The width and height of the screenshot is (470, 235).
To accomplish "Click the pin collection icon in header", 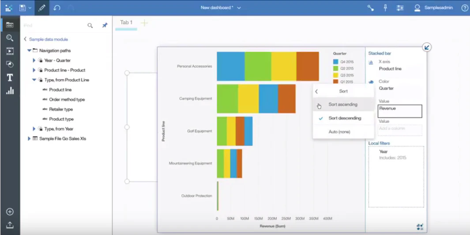I will pos(385,8).
